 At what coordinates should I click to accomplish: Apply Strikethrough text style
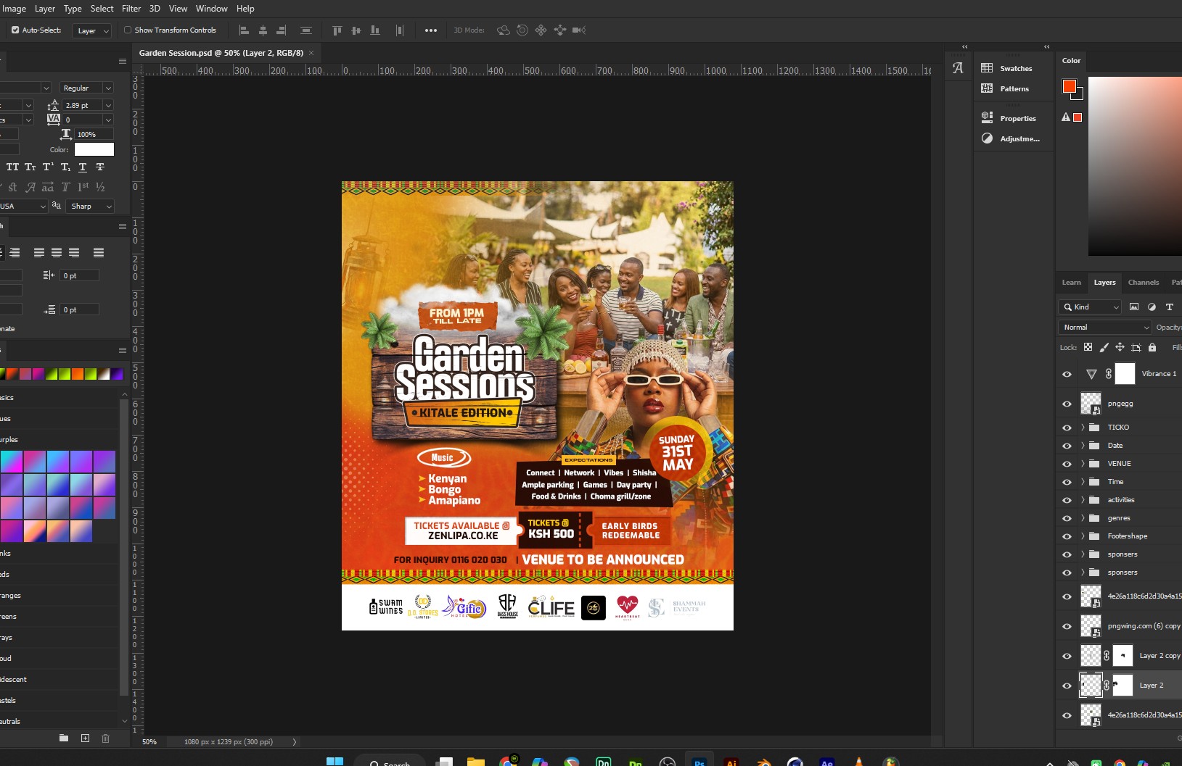coord(100,167)
